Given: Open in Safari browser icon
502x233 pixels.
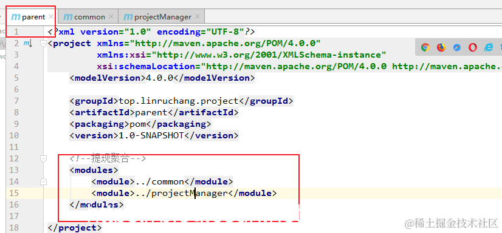Looking at the screenshot, I should click(x=457, y=47).
